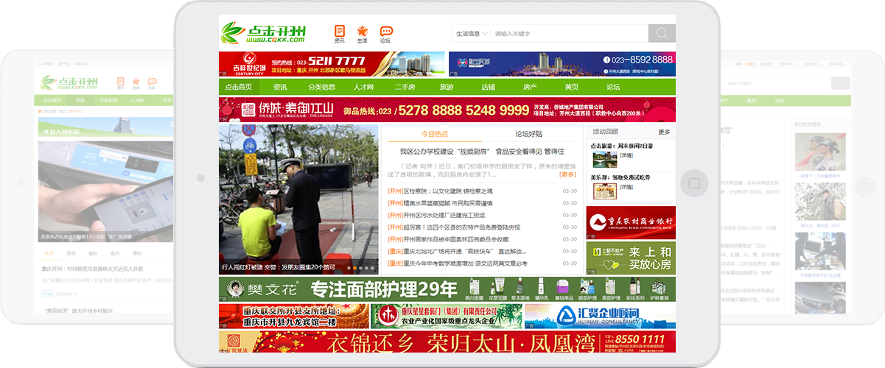Open the 重庆星星套门 ad
885x368 pixels.
(447, 316)
